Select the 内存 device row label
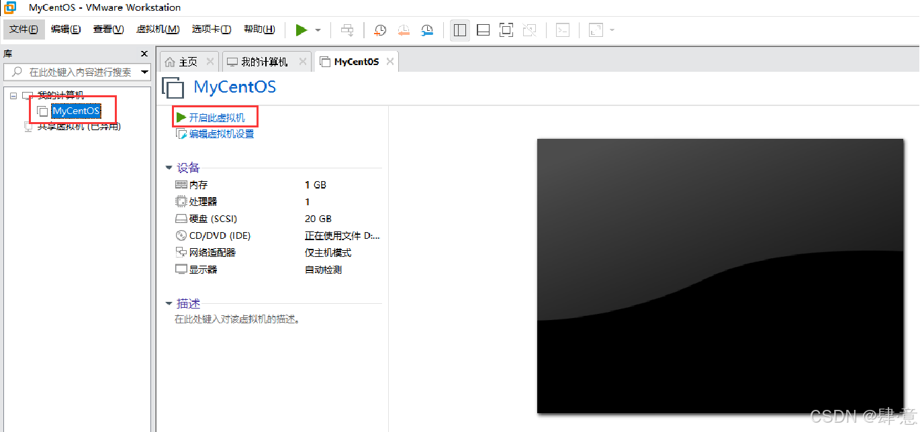Viewport: 920px width, 432px height. pyautogui.click(x=198, y=184)
